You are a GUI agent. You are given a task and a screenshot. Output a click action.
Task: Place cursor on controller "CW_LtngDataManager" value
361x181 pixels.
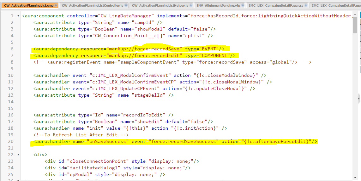[x=126, y=16]
